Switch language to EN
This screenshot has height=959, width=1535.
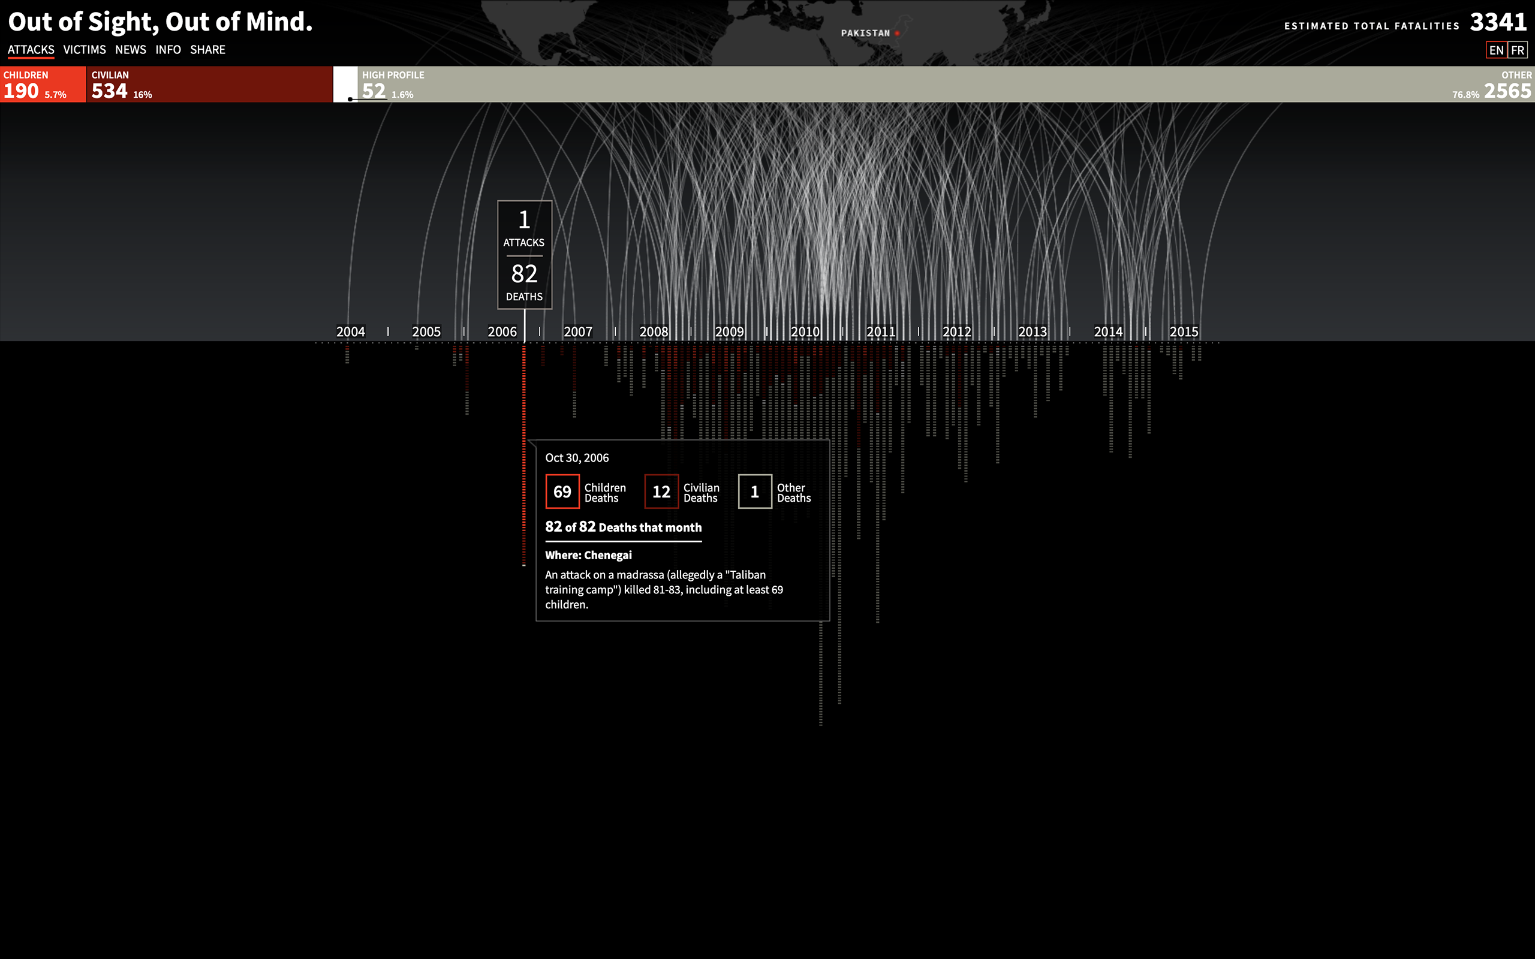[x=1496, y=50]
